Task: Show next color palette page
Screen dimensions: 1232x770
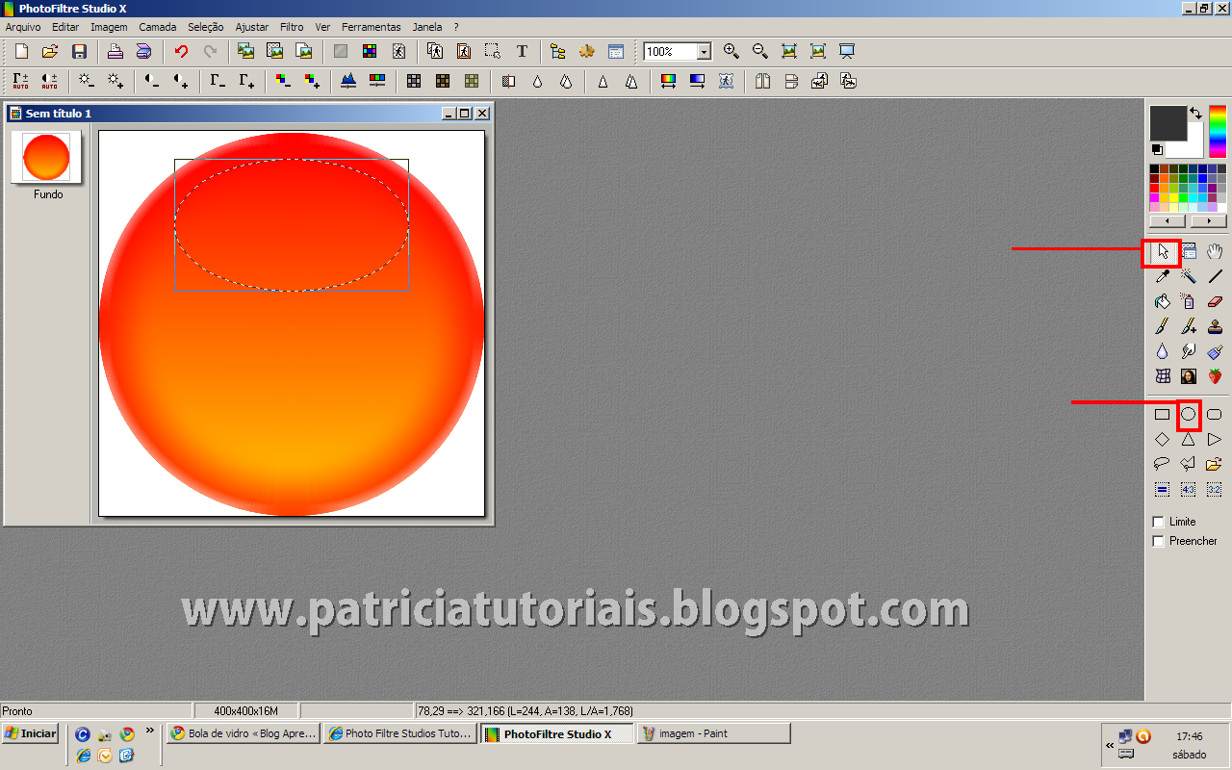Action: (1209, 221)
